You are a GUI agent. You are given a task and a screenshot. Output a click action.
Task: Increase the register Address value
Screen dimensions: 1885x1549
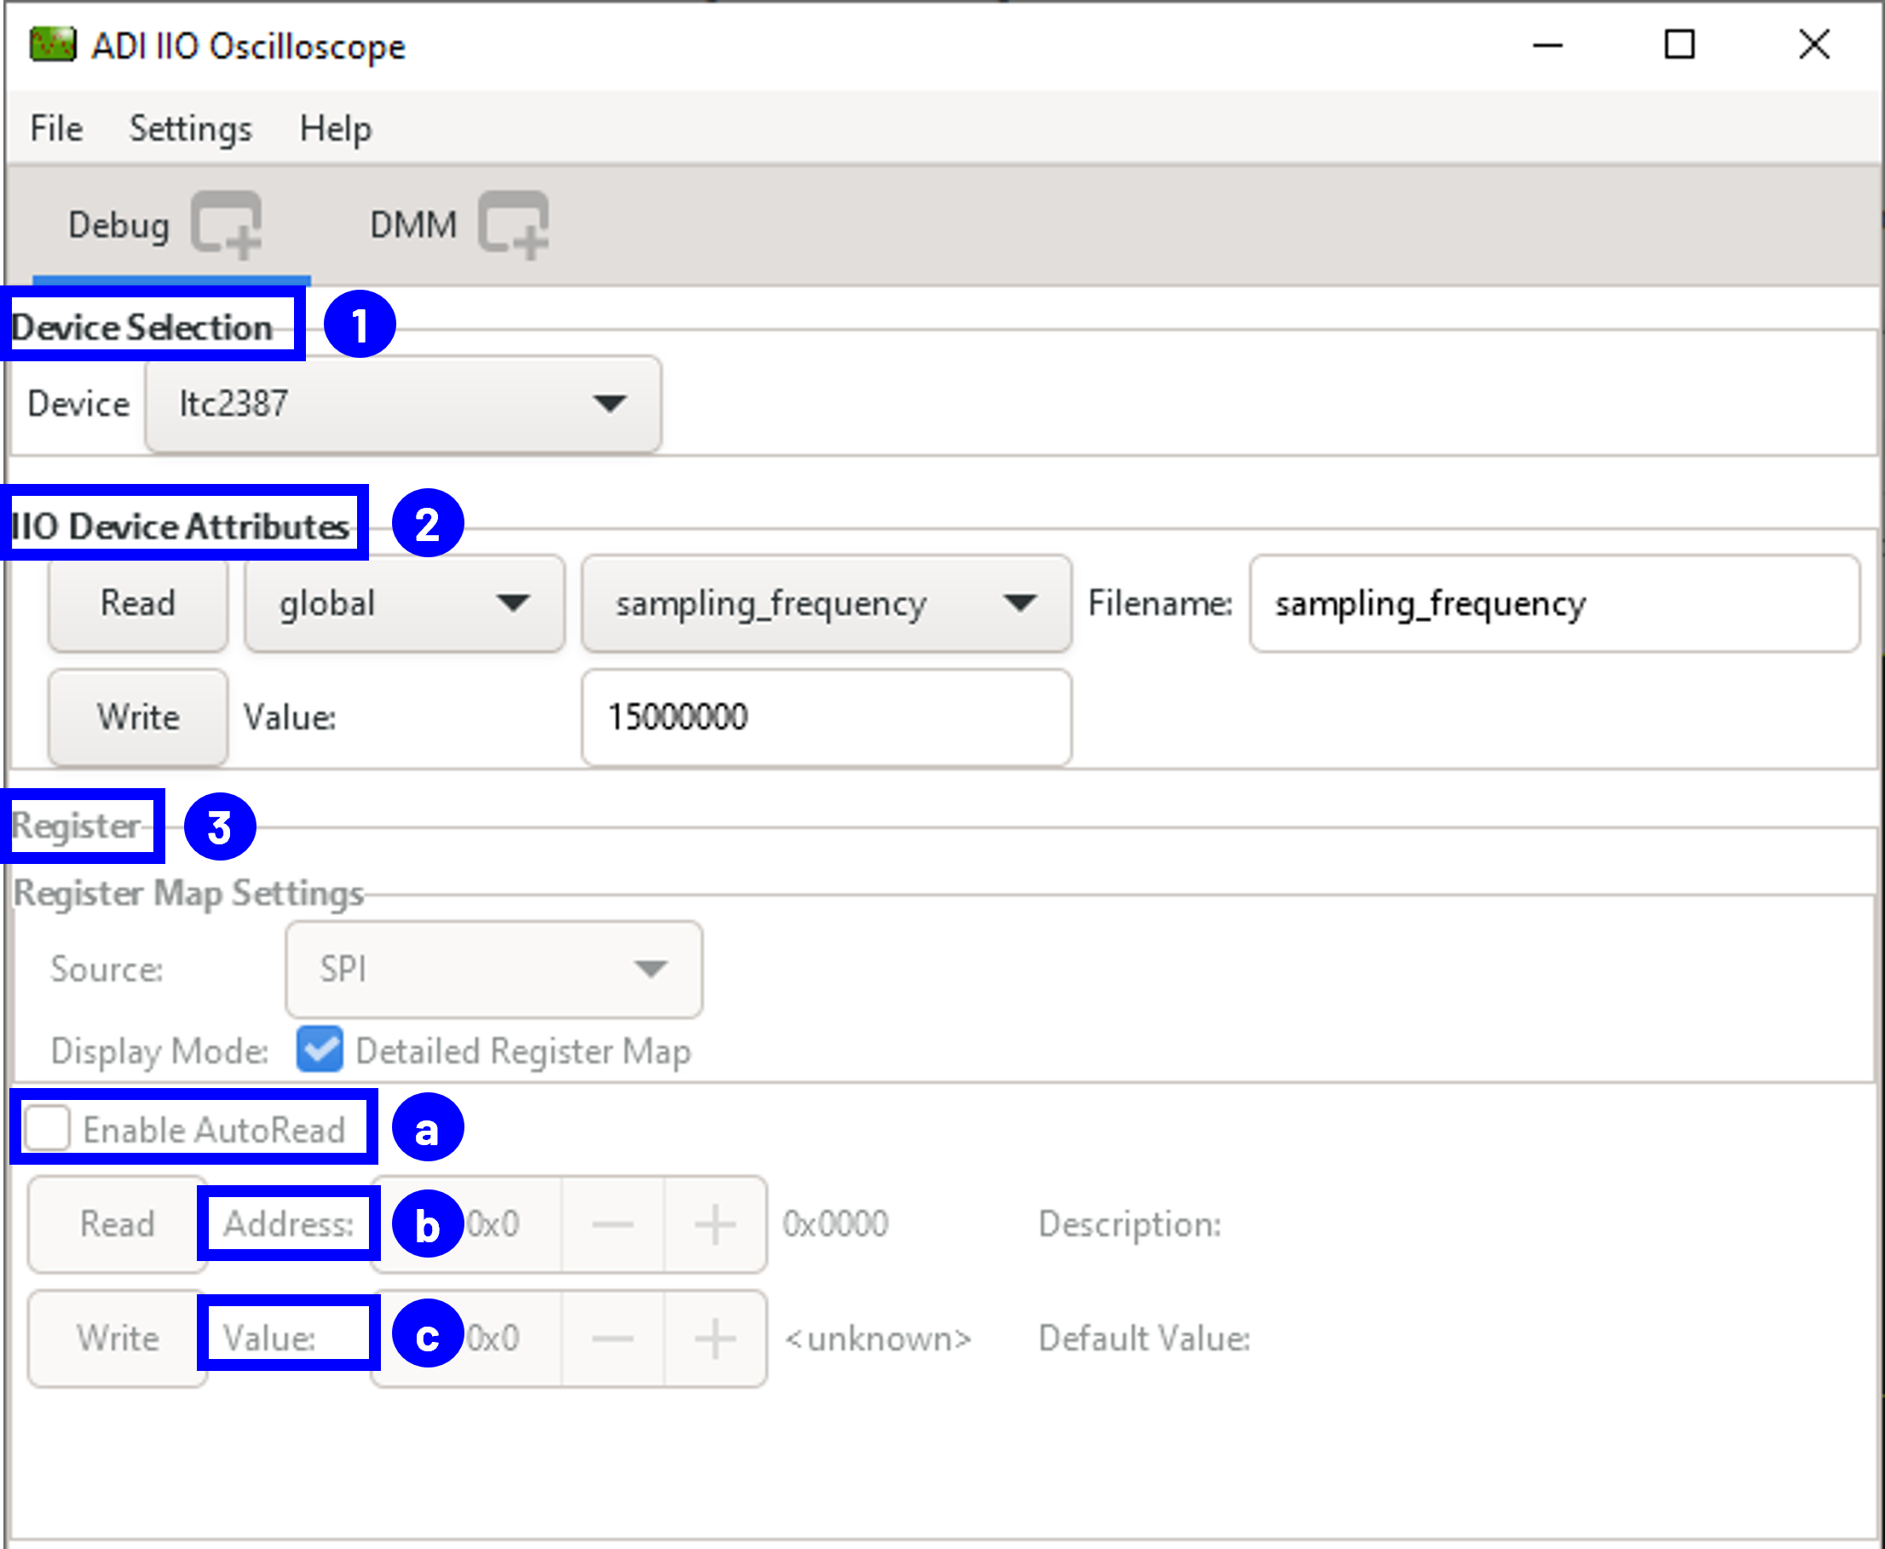(x=715, y=1224)
